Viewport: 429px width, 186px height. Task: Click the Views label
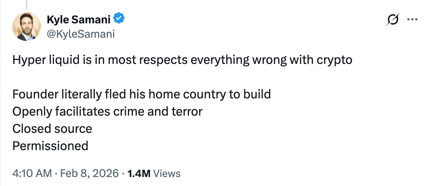(167, 173)
